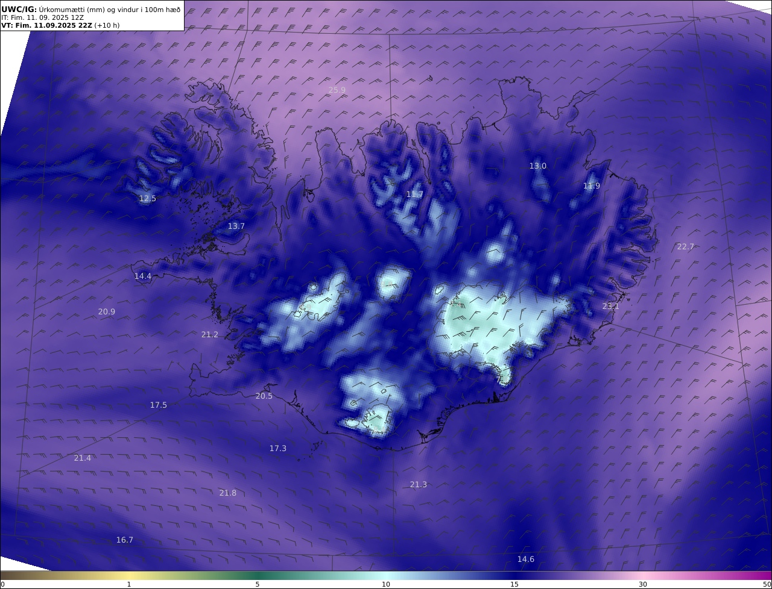Click the 20.9 value label
Image resolution: width=772 pixels, height=589 pixels.
coord(107,312)
